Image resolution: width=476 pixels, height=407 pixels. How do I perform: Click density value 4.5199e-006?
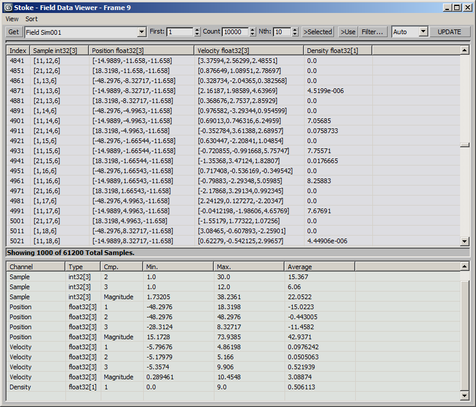325,91
